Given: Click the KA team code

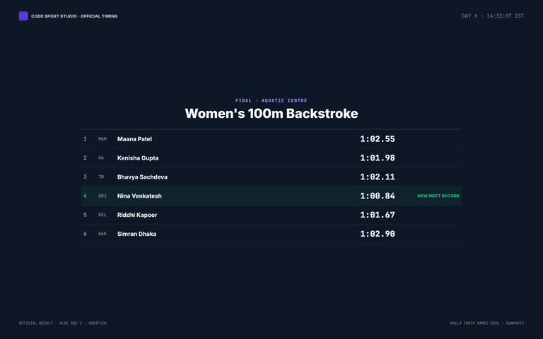Looking at the screenshot, I should pos(101,158).
